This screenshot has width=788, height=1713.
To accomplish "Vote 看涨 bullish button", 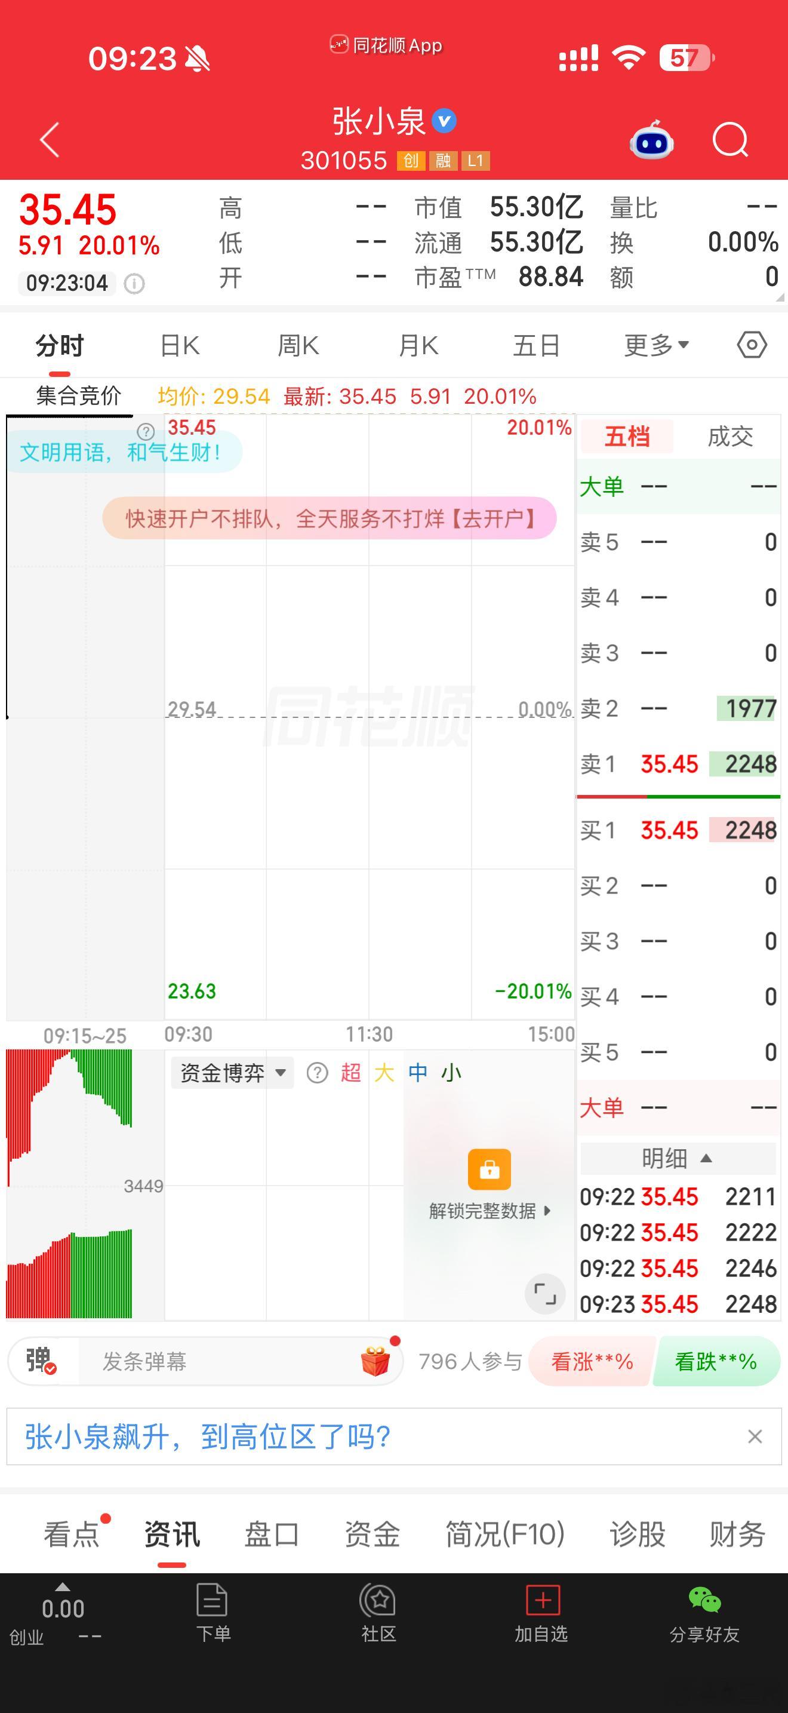I will 592,1361.
